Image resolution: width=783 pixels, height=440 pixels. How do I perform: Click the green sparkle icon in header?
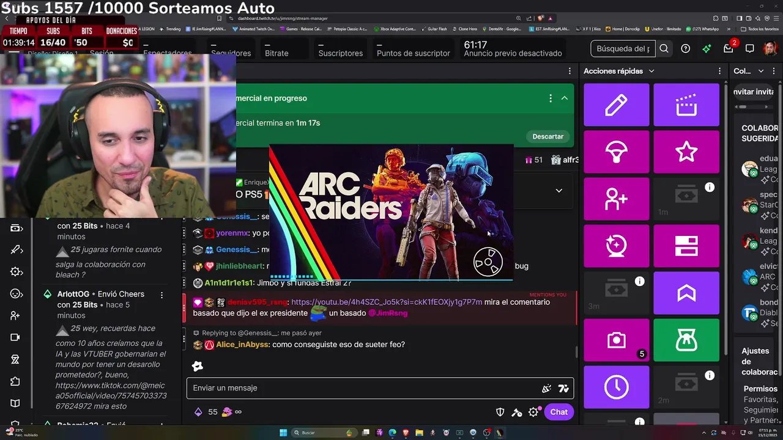pyautogui.click(x=707, y=48)
